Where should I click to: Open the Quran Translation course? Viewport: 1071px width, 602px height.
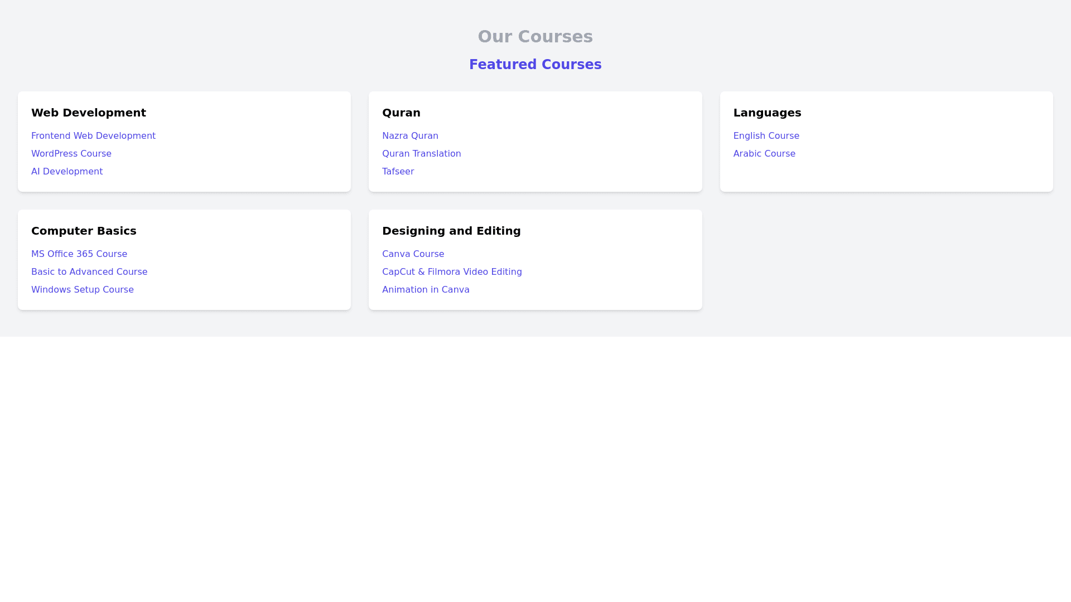coord(421,154)
